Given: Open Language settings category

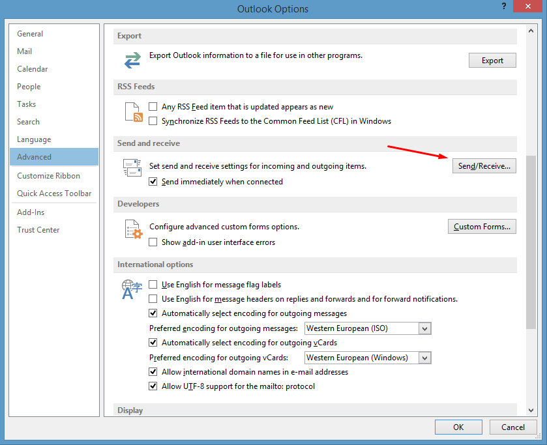Looking at the screenshot, I should 54,139.
